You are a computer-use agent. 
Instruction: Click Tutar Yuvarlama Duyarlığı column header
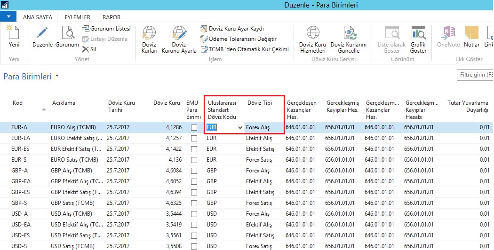468,106
